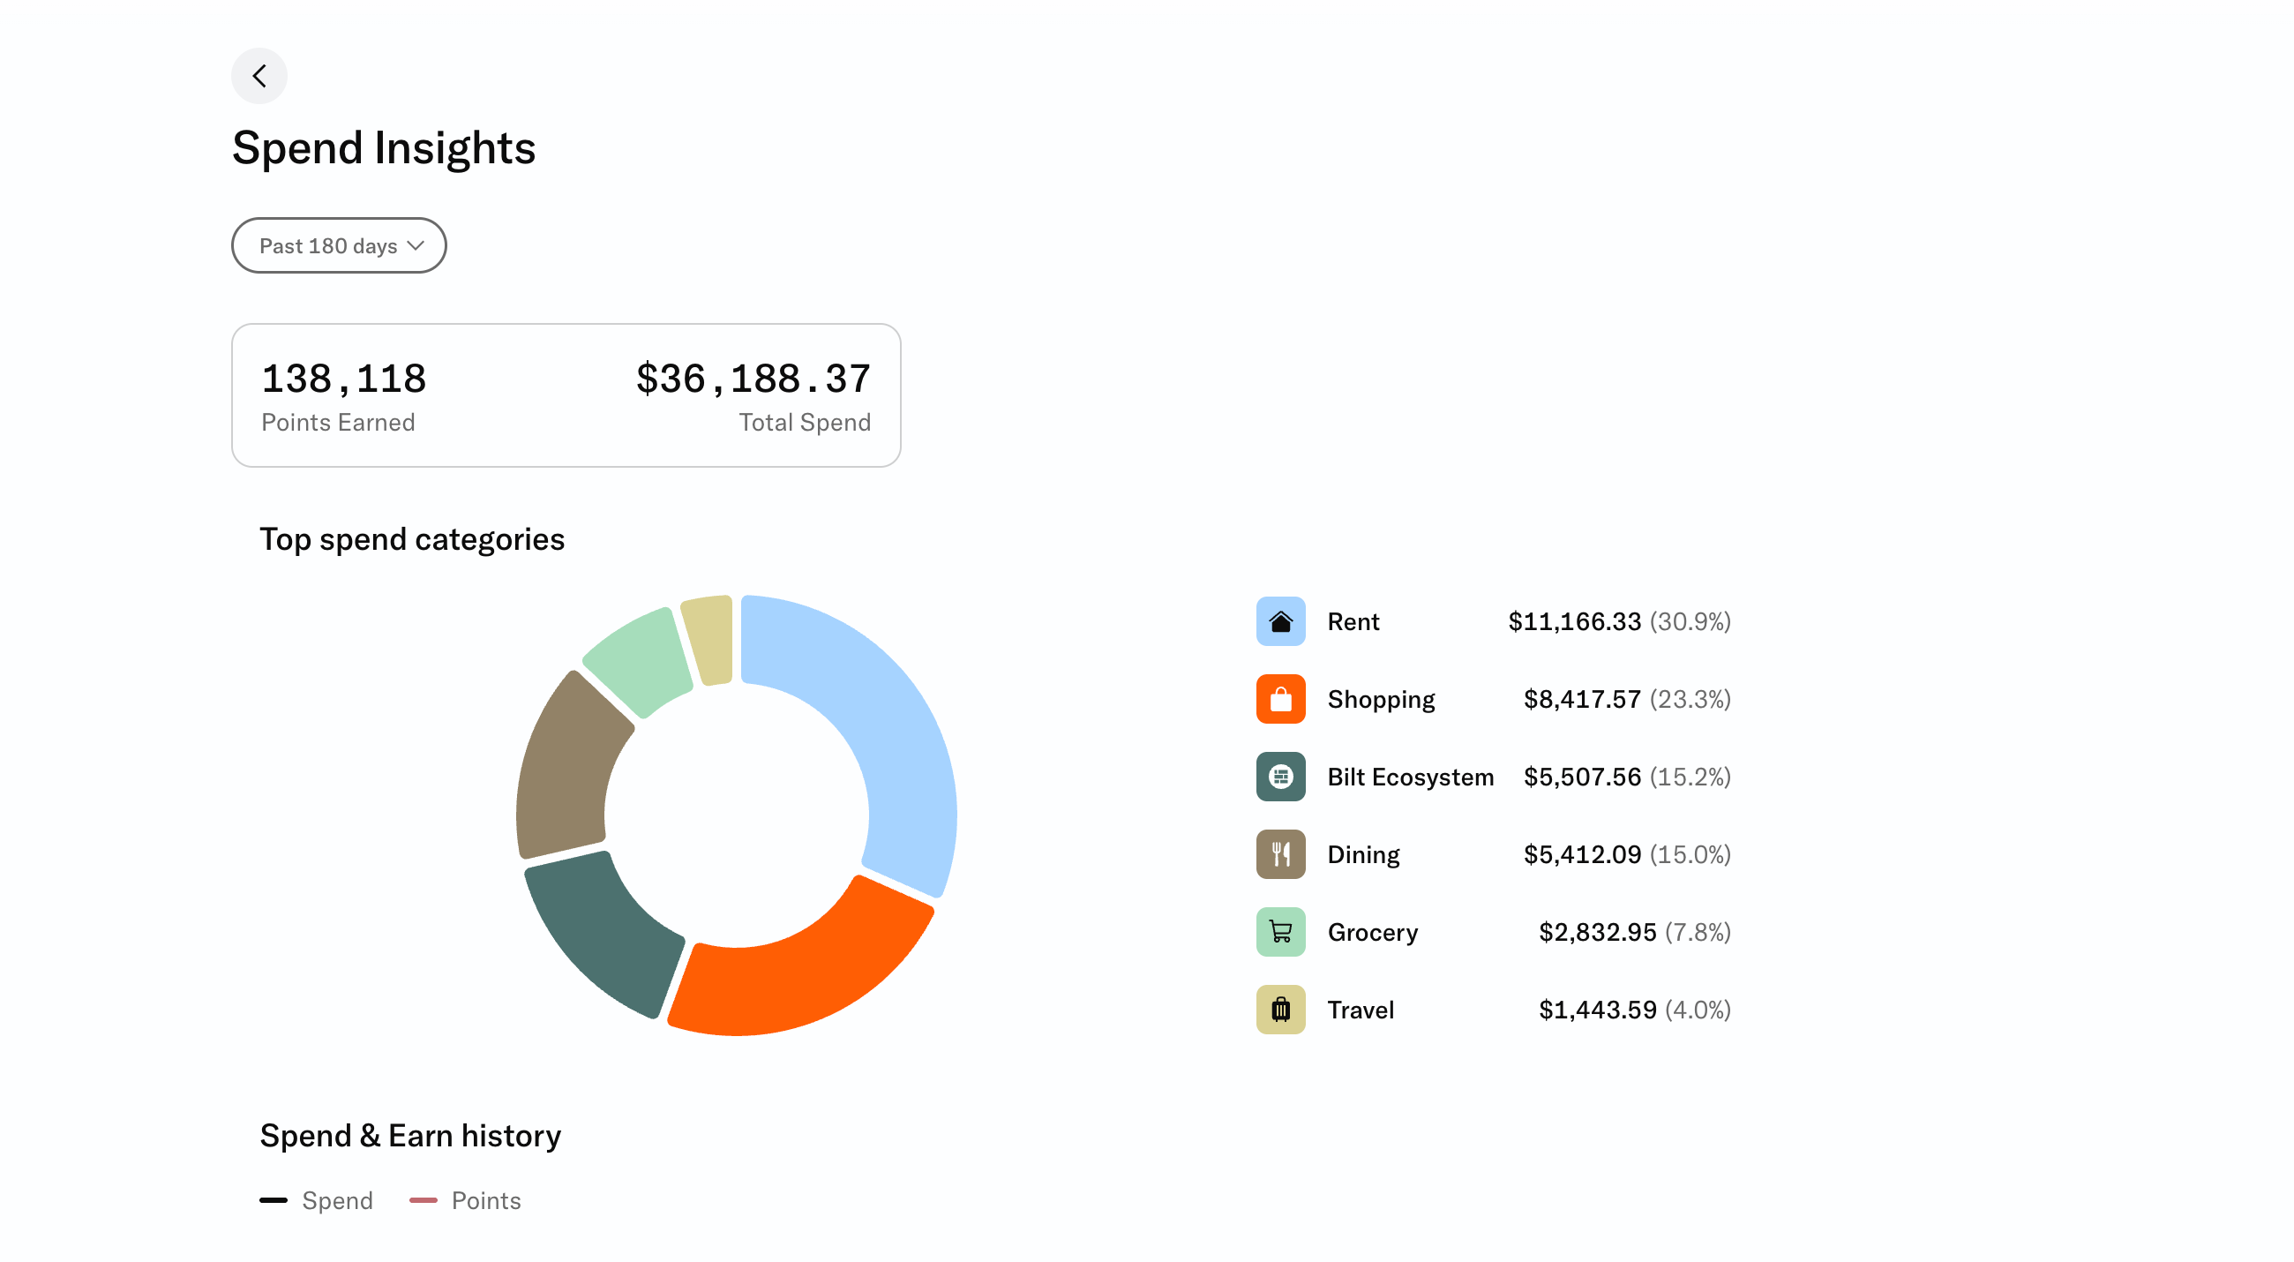This screenshot has height=1262, width=2294.
Task: Click the $5,507.56 (15.2%) amount
Action: coord(1627,777)
